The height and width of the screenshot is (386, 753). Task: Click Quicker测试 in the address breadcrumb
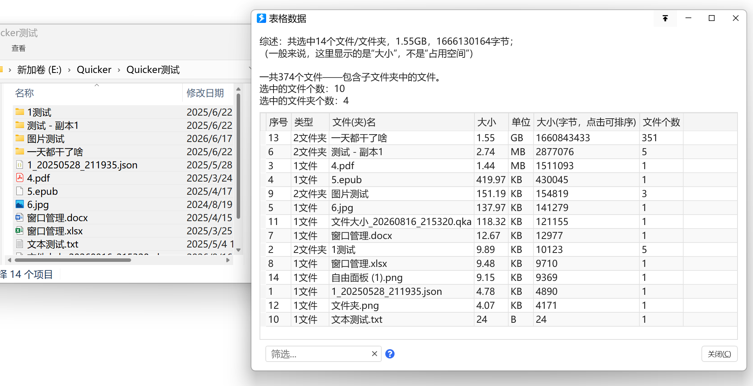[153, 70]
